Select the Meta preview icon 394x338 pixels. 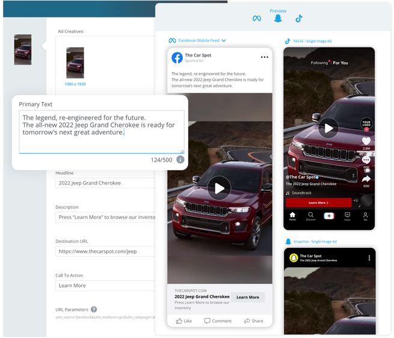[x=257, y=19]
